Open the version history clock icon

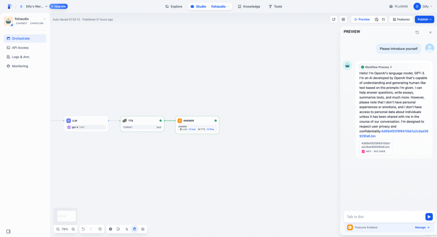(100, 229)
